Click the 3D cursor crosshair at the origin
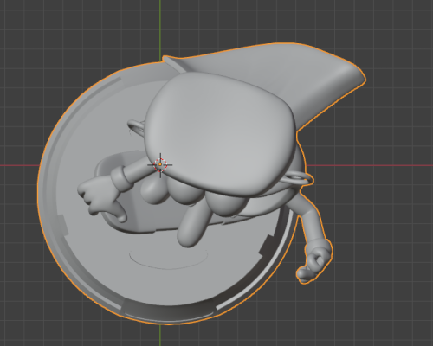 pyautogui.click(x=160, y=165)
